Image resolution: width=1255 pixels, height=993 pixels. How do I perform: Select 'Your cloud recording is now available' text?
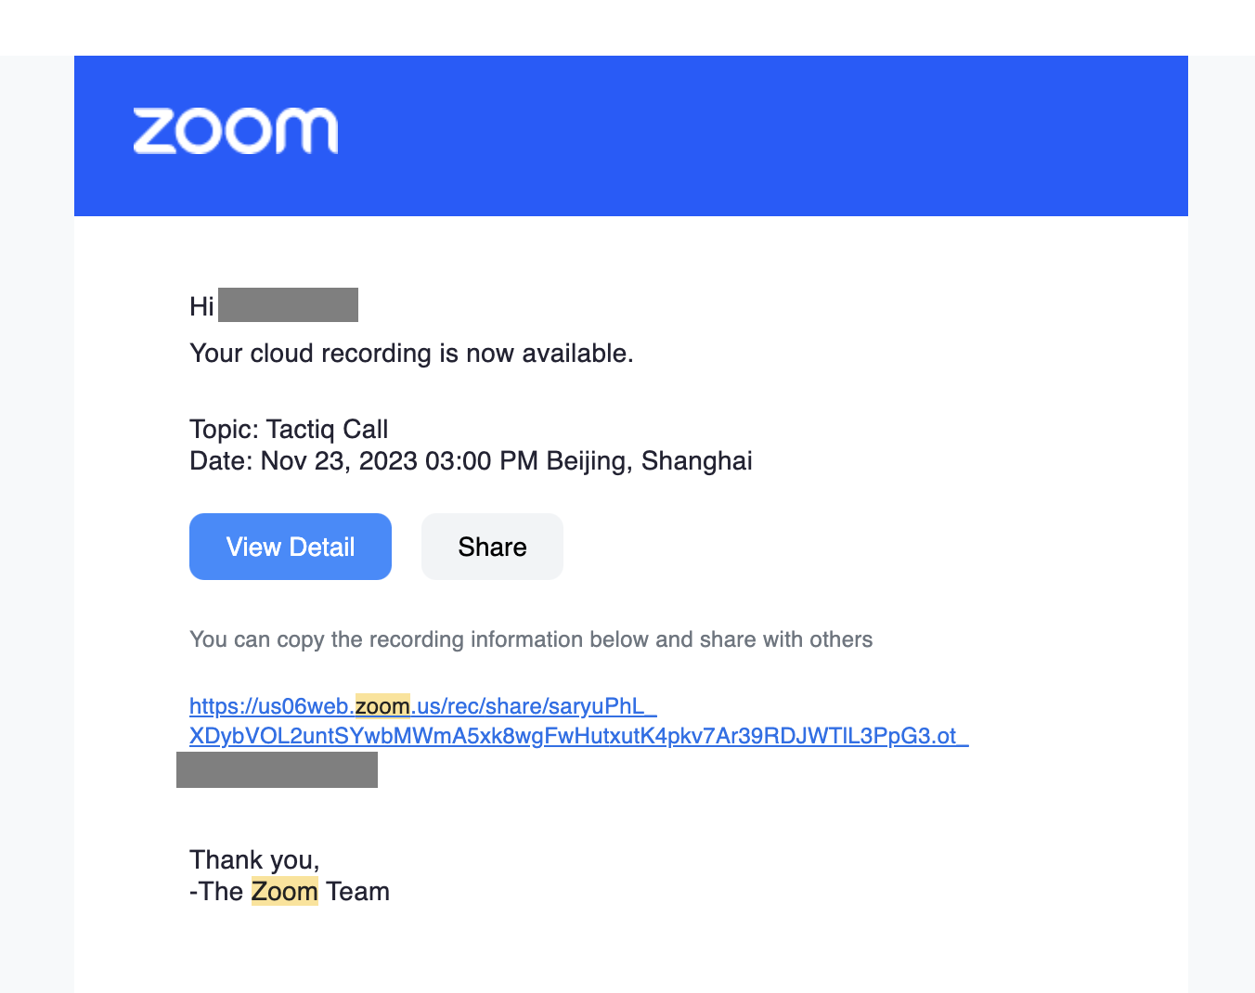tap(411, 354)
